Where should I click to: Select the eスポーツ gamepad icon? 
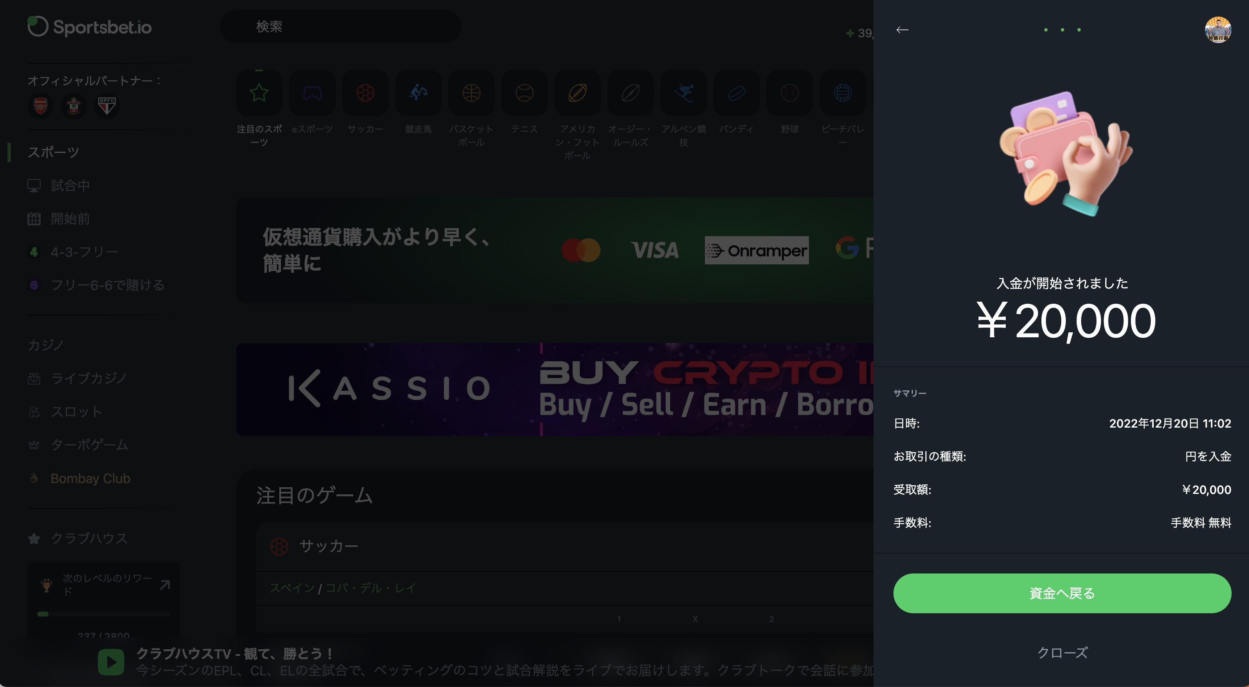(312, 92)
